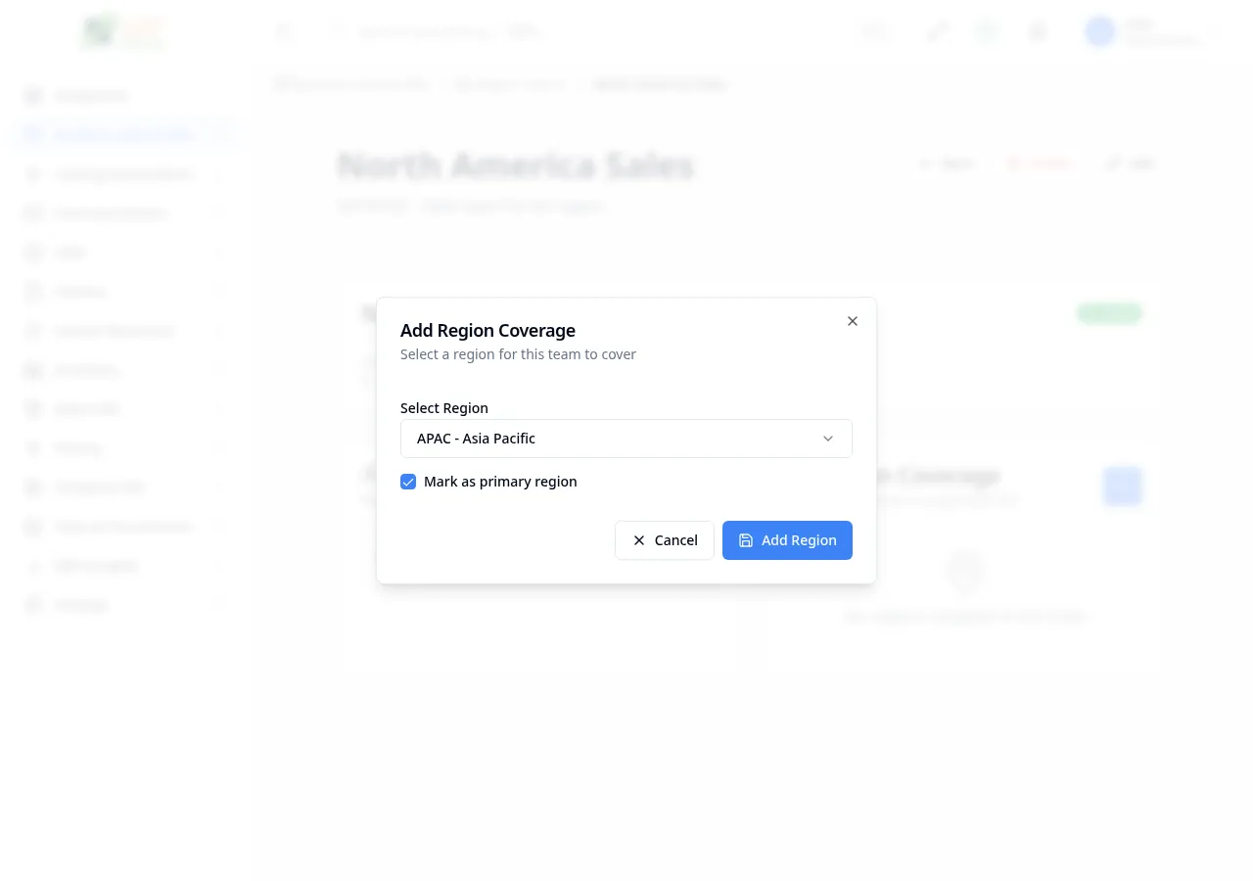Image resolution: width=1253 pixels, height=881 pixels.
Task: Click the highlighted sidebar menu item
Action: point(124,134)
